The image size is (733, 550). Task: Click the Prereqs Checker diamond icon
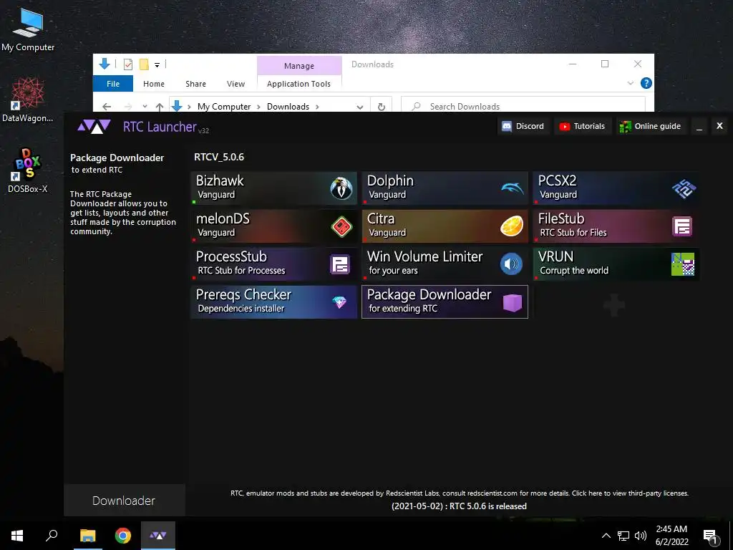pos(339,302)
